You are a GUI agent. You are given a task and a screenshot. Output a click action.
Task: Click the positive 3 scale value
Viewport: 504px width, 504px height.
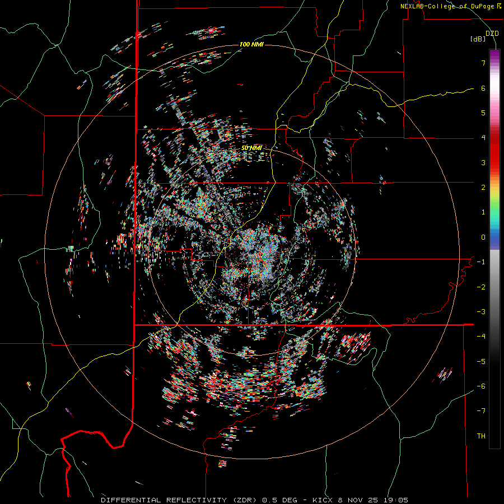[x=483, y=162]
